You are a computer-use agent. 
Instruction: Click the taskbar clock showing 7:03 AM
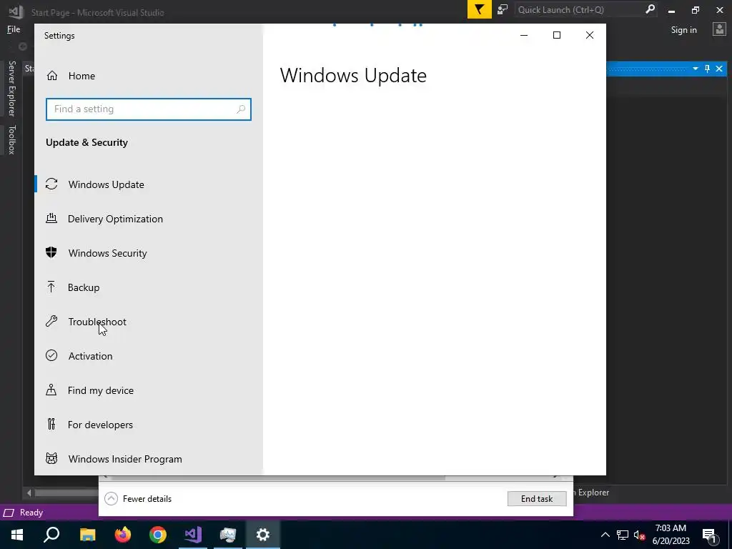tap(671, 535)
